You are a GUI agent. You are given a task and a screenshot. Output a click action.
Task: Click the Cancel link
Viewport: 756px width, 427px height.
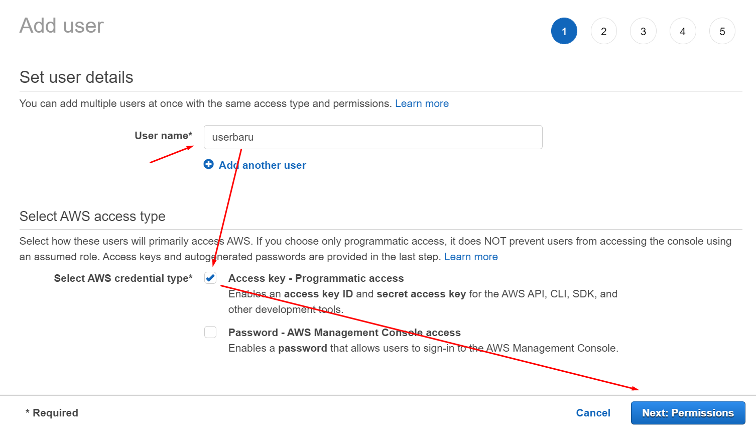click(593, 413)
